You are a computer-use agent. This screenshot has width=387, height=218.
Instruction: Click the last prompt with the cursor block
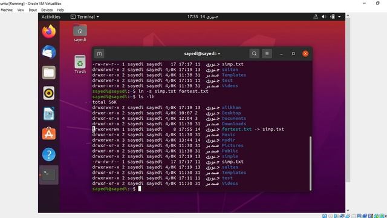[117, 189]
